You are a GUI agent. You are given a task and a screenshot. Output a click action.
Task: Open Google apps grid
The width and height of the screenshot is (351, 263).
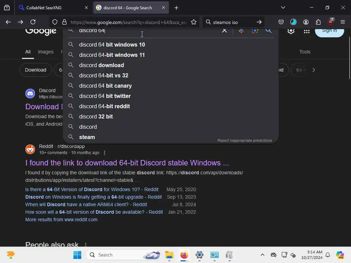pyautogui.click(x=307, y=31)
